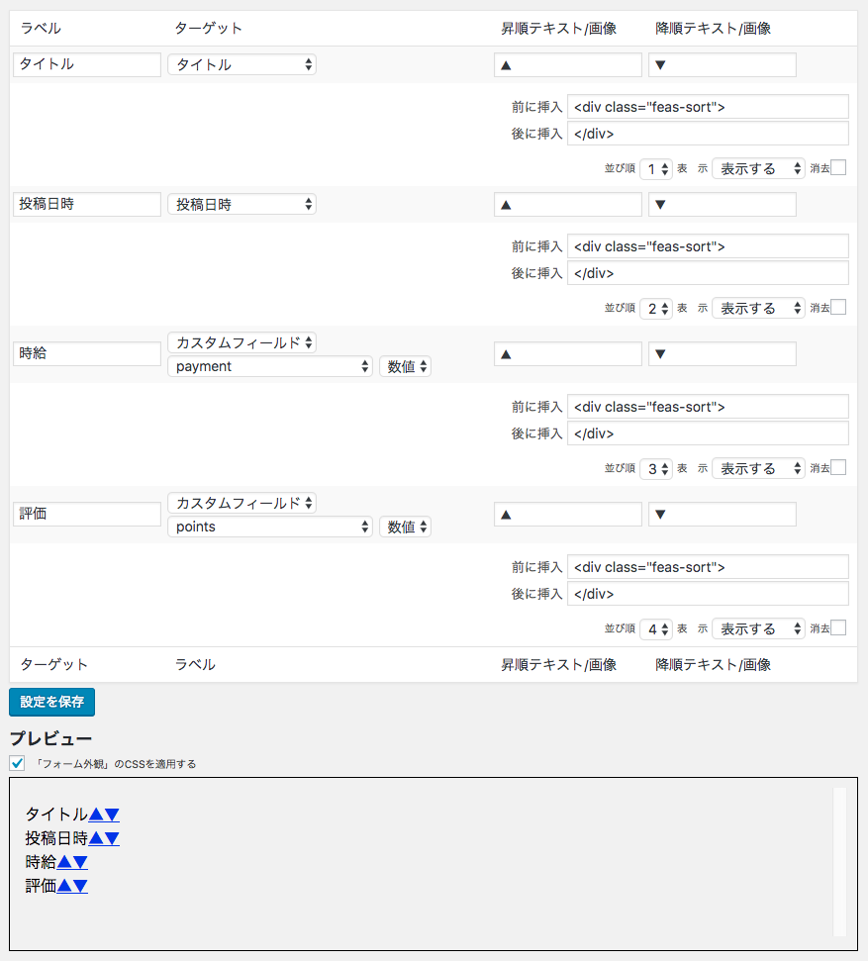Click descending arrow link for 時給 in preview
This screenshot has height=961, width=868.
click(80, 862)
